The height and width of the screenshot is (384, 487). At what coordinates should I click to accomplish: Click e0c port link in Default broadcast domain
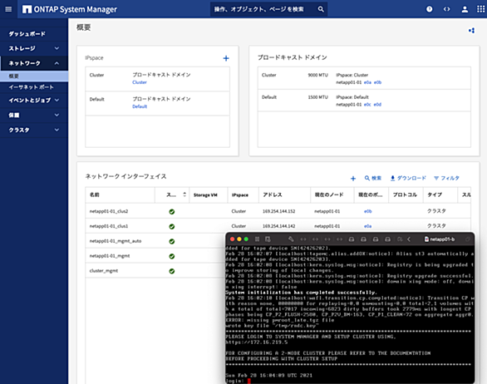coord(367,105)
